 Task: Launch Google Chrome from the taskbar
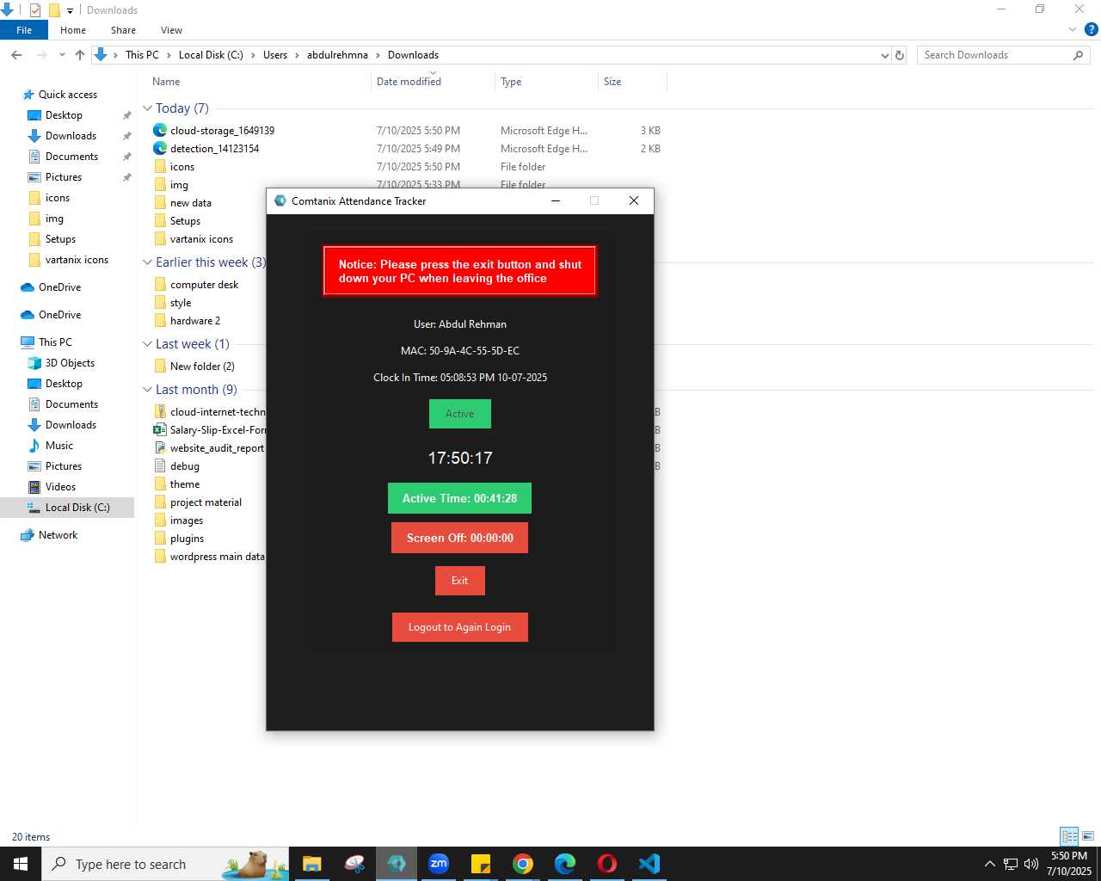[523, 864]
